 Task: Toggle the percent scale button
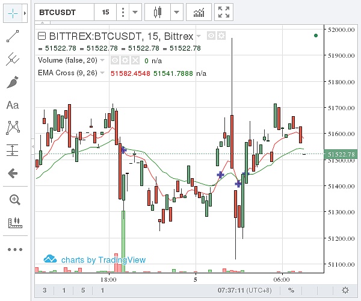291,290
